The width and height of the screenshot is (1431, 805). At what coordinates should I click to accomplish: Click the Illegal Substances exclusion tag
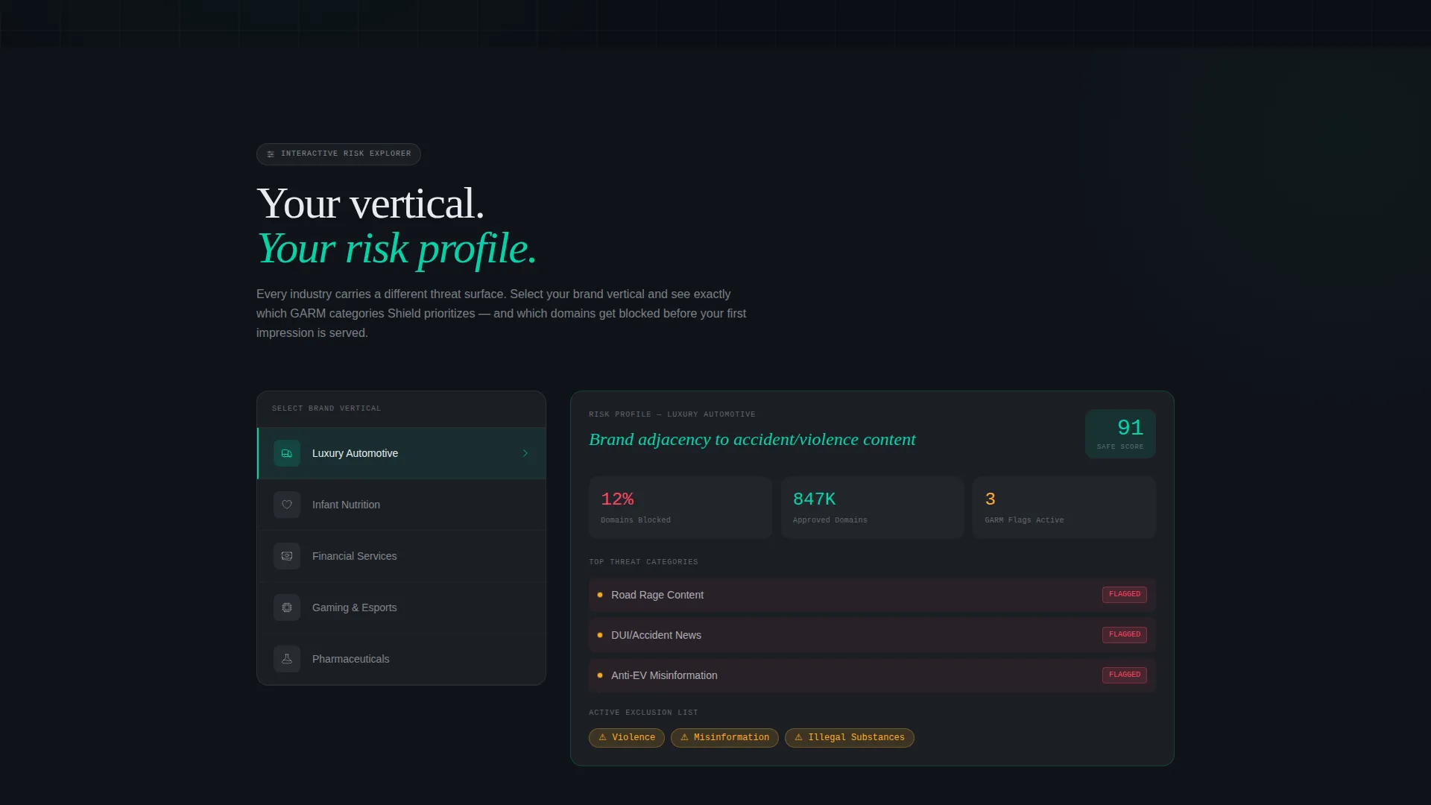[849, 738]
